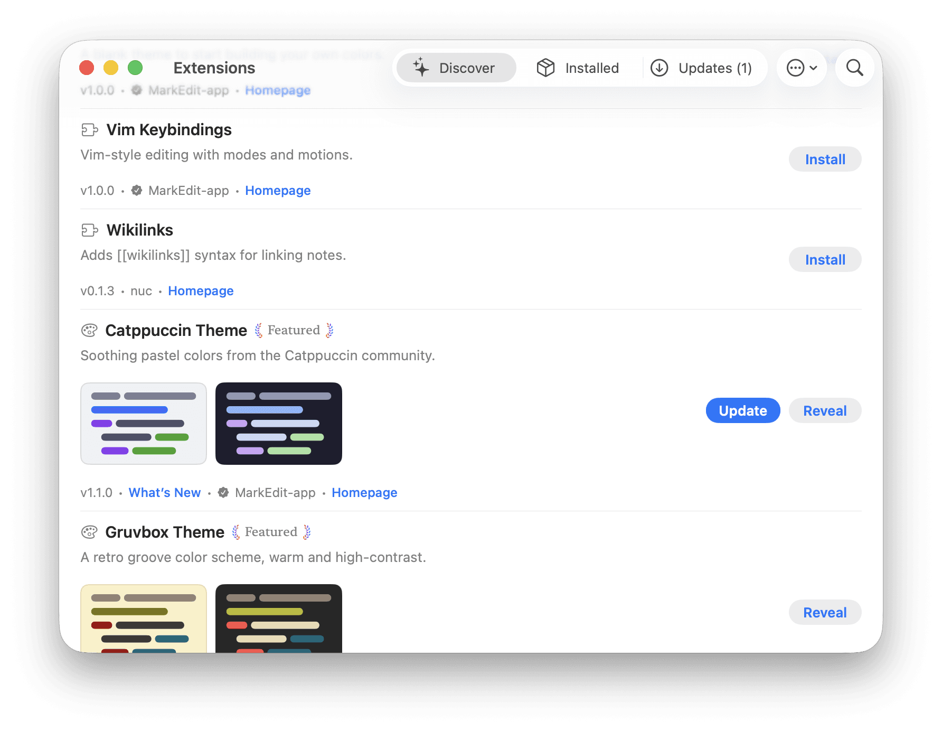Click the Catppuccin Theme palette icon
This screenshot has height=731, width=942.
(89, 330)
